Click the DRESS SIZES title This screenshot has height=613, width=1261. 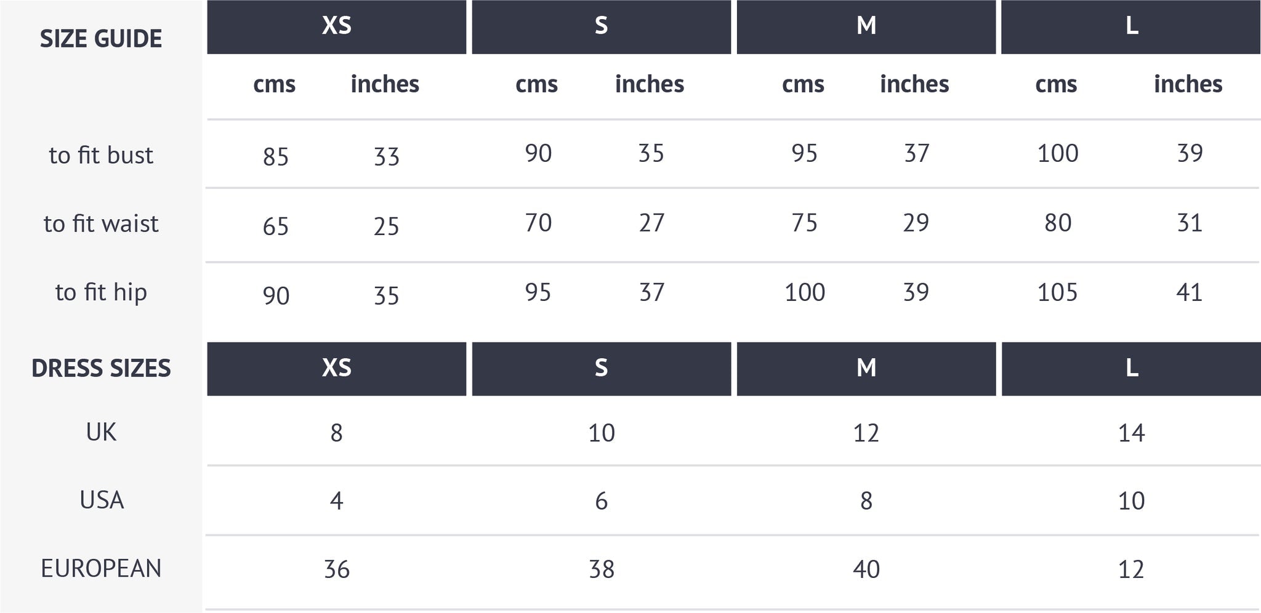(x=101, y=369)
